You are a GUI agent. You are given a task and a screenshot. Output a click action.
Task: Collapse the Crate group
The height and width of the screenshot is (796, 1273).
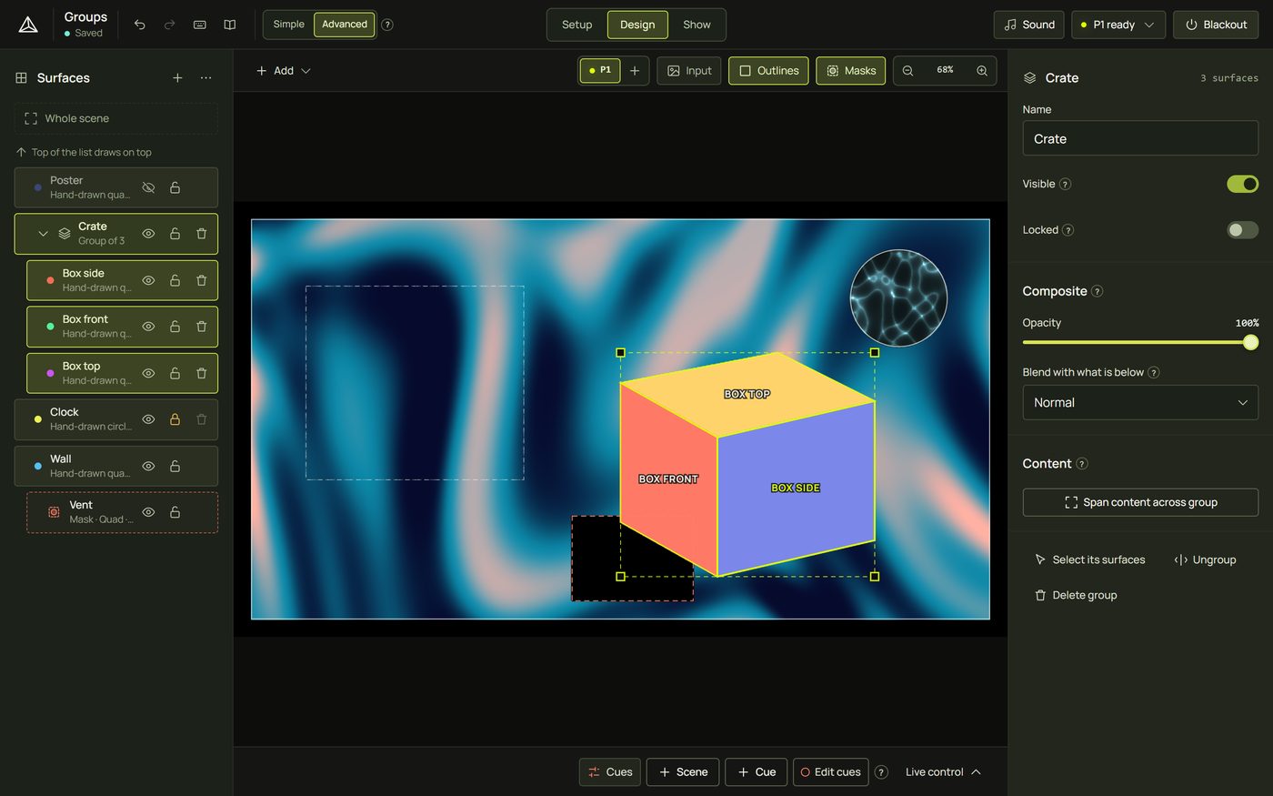pyautogui.click(x=43, y=234)
